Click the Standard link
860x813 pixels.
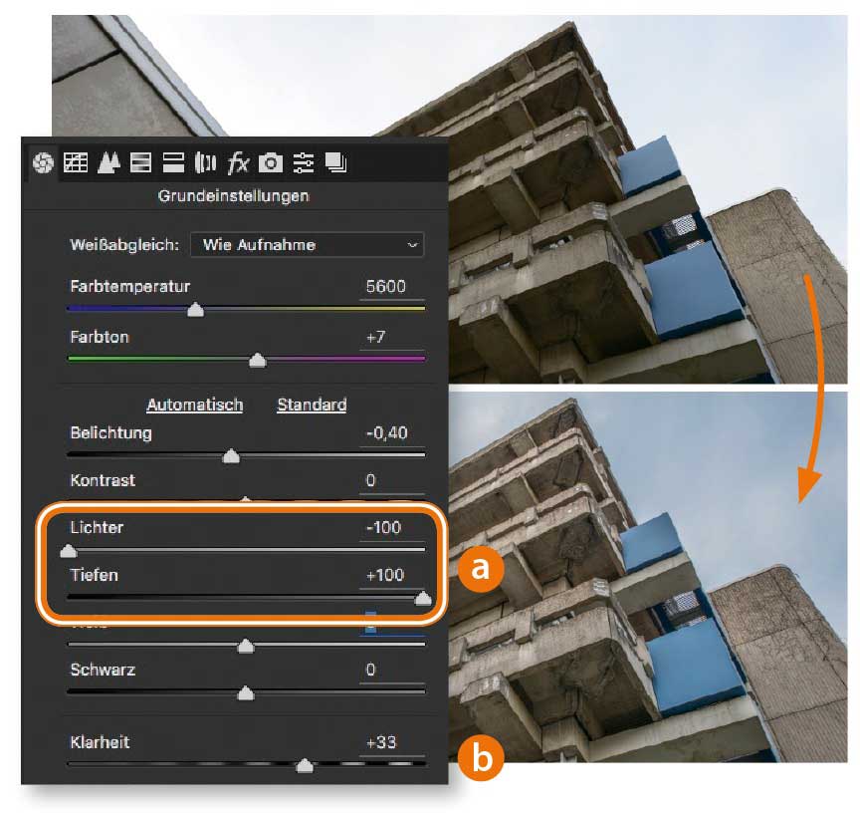[x=312, y=406]
